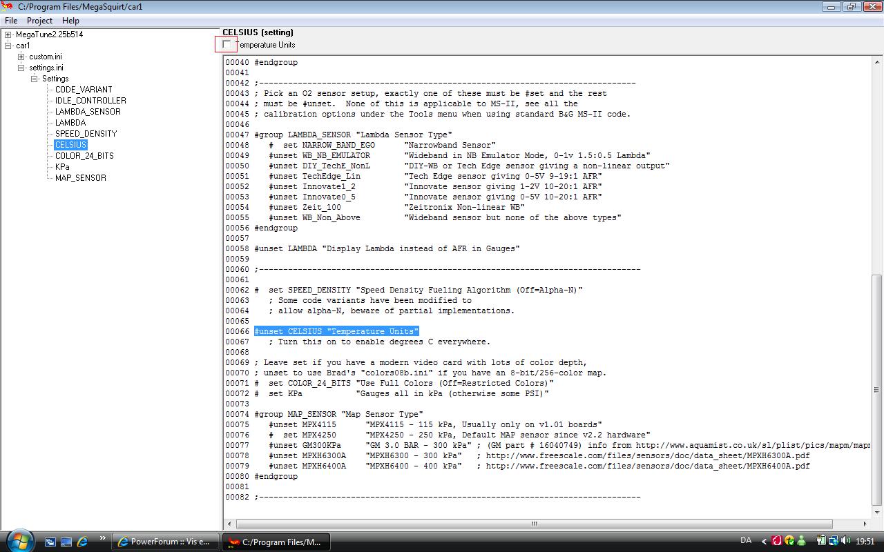
Task: Select the car1 project label
Action: [23, 46]
